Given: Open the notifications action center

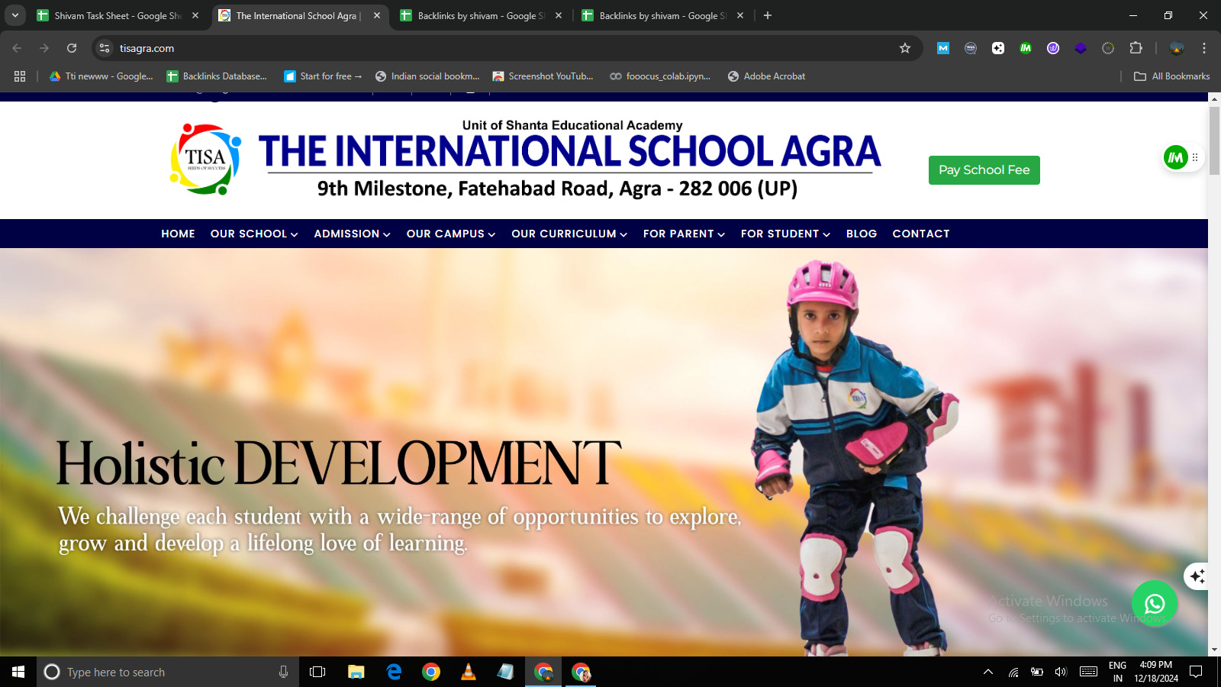Looking at the screenshot, I should [1196, 672].
